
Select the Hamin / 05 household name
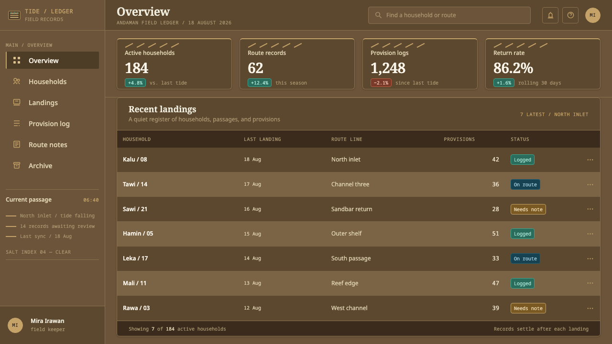pyautogui.click(x=138, y=234)
